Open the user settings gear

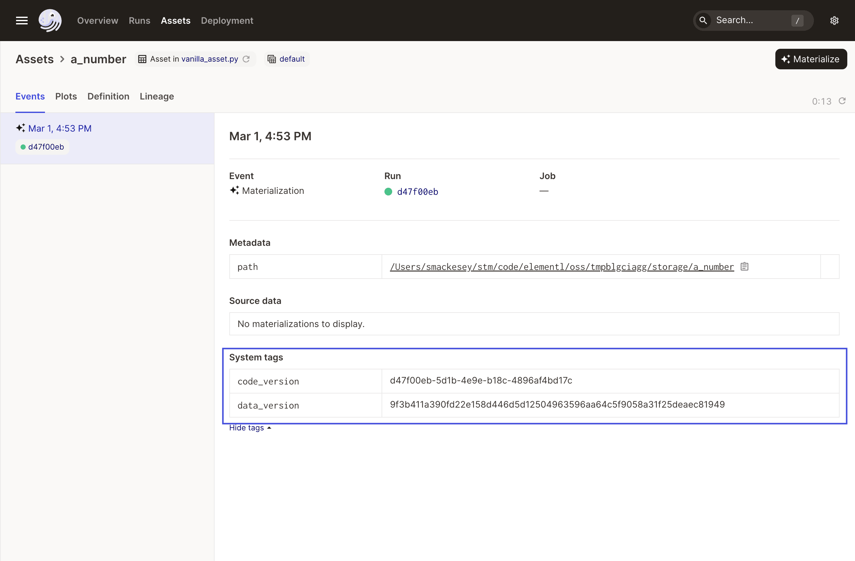[834, 21]
